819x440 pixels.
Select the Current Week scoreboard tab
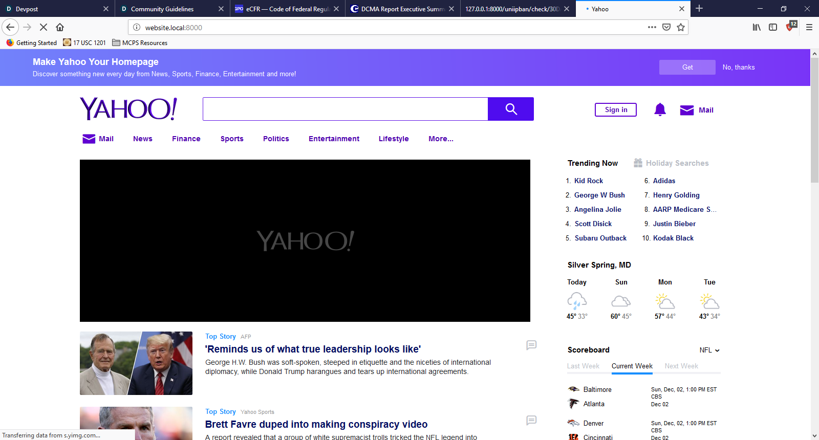click(632, 366)
